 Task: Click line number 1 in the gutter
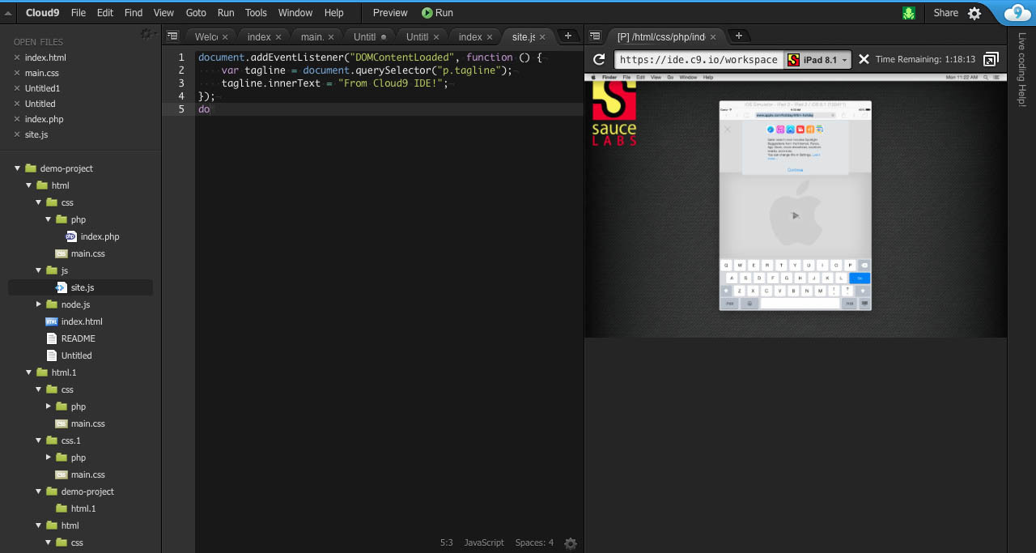coord(180,57)
